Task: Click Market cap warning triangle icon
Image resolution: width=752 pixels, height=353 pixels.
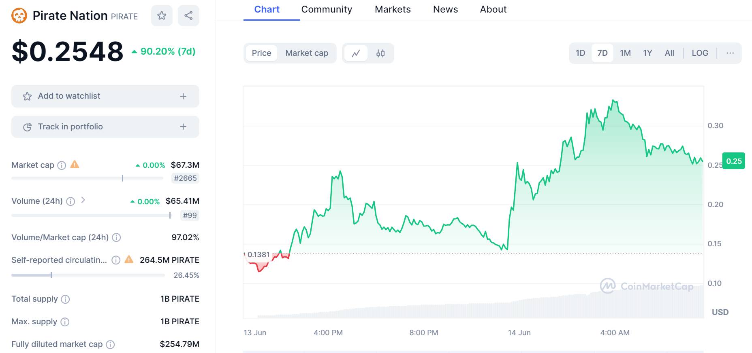Action: coord(75,165)
